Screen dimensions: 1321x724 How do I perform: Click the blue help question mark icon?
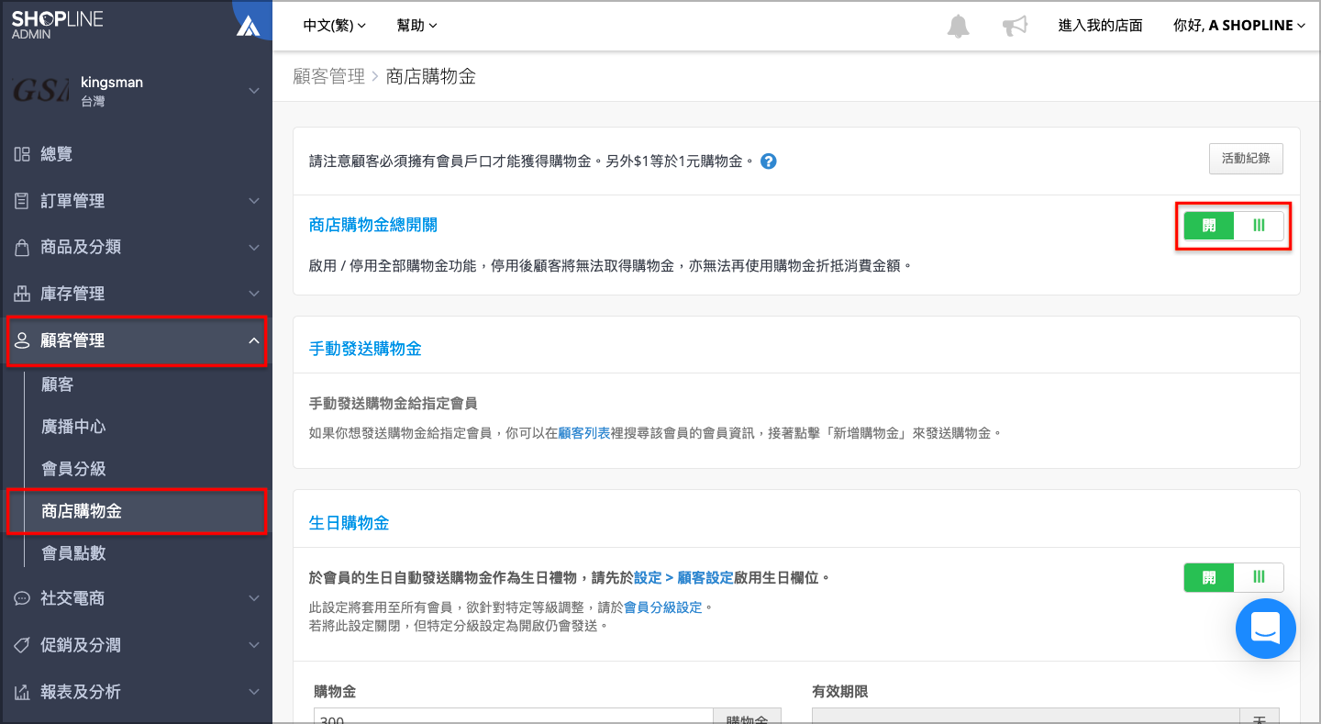click(x=769, y=162)
